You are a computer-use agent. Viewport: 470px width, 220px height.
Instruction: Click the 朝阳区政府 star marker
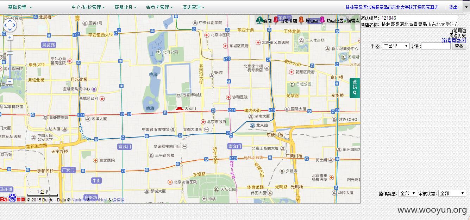[292, 72]
